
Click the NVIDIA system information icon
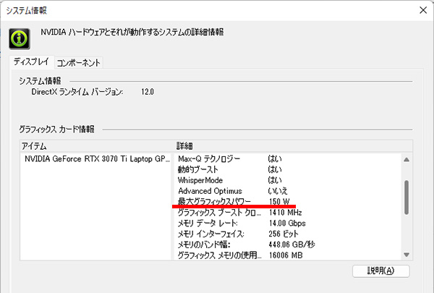(x=20, y=39)
